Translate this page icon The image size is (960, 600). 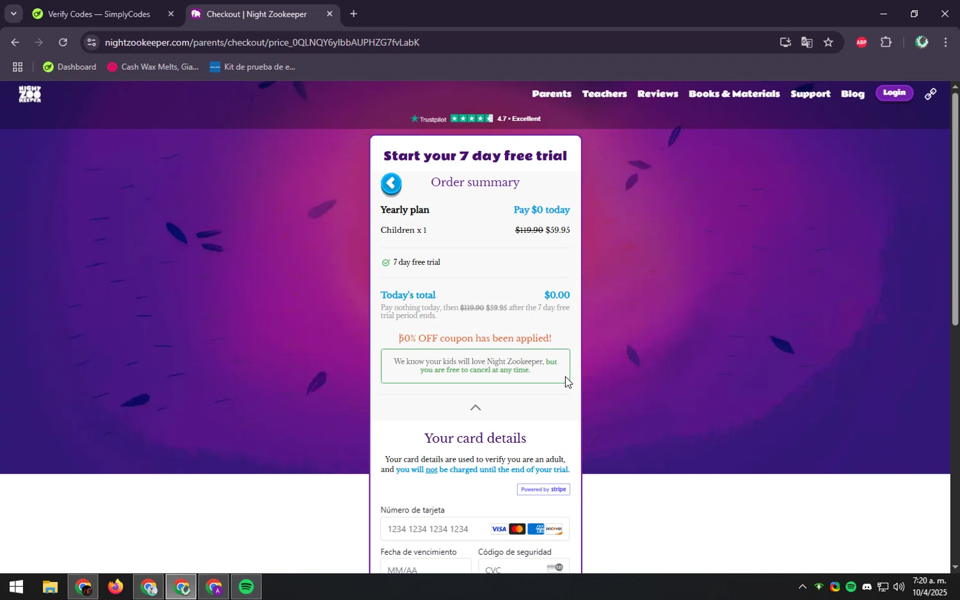pos(806,42)
